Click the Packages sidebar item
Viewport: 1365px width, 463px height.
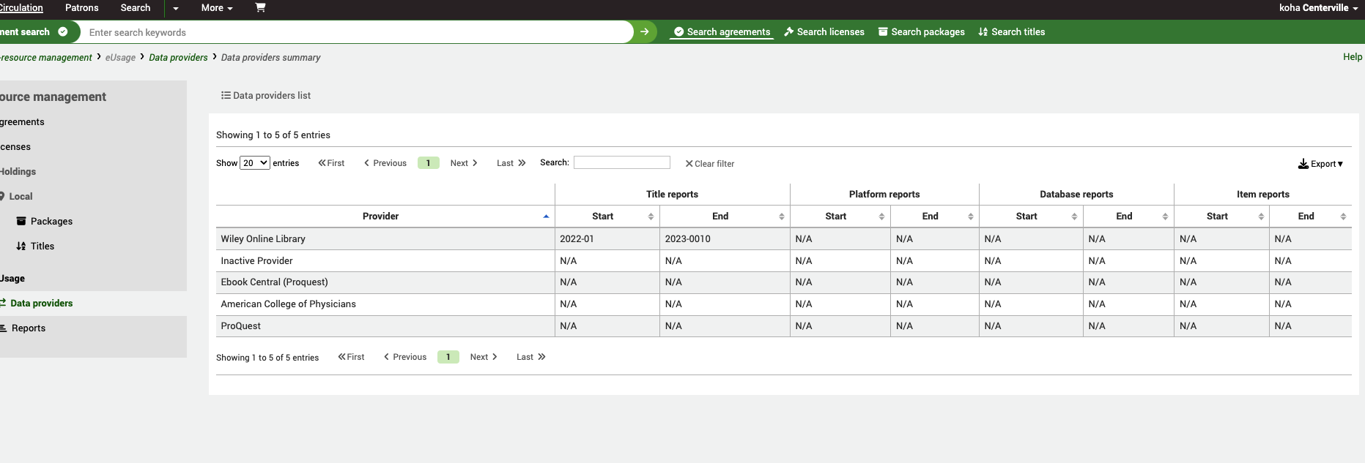[51, 222]
